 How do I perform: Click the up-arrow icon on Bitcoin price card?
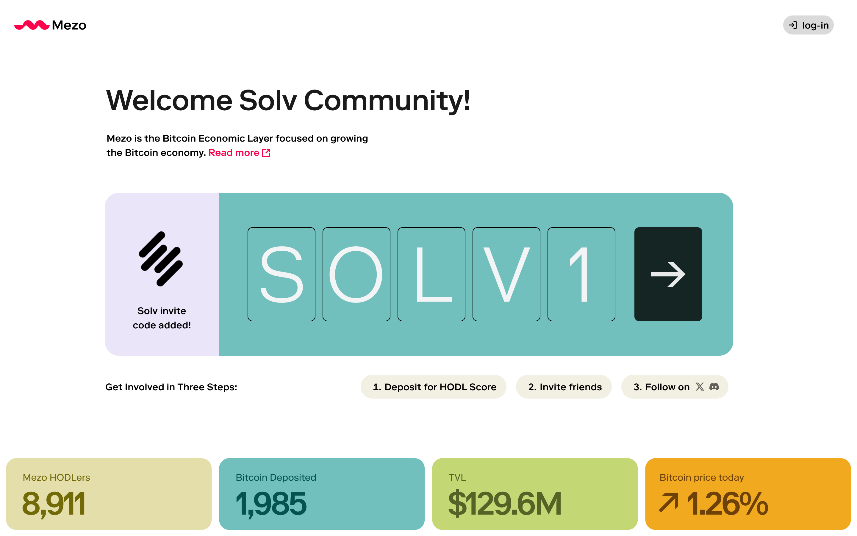pos(668,503)
